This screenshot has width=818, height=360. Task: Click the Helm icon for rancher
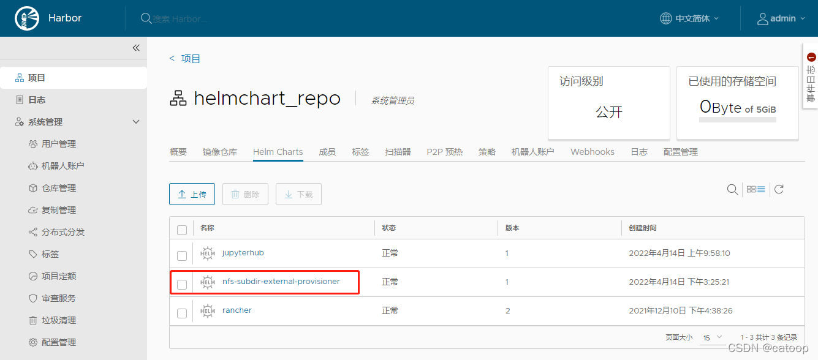[208, 311]
